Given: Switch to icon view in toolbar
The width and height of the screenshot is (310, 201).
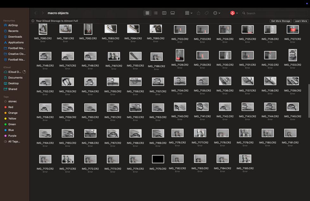Looking at the screenshot, I should 147,13.
